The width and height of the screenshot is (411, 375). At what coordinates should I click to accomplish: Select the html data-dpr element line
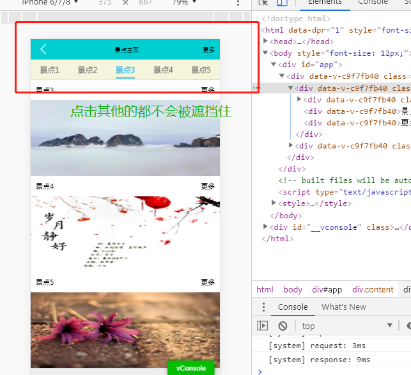point(336,30)
